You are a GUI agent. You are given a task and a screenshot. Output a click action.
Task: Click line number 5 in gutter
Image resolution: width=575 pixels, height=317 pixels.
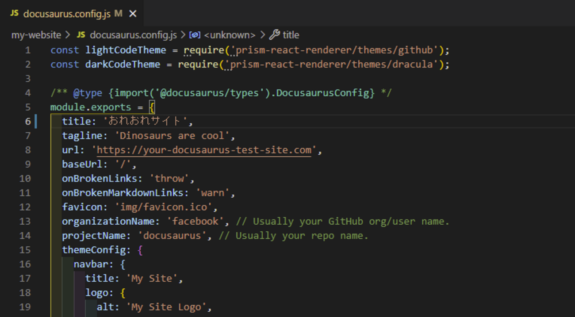(x=28, y=107)
